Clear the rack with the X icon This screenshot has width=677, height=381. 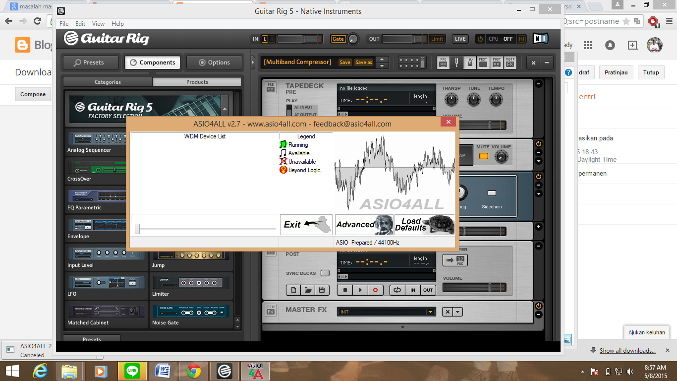[x=533, y=63]
